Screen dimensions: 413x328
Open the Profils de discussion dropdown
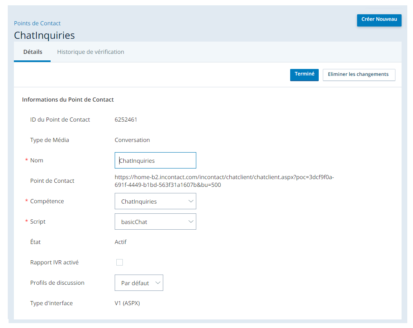click(139, 283)
